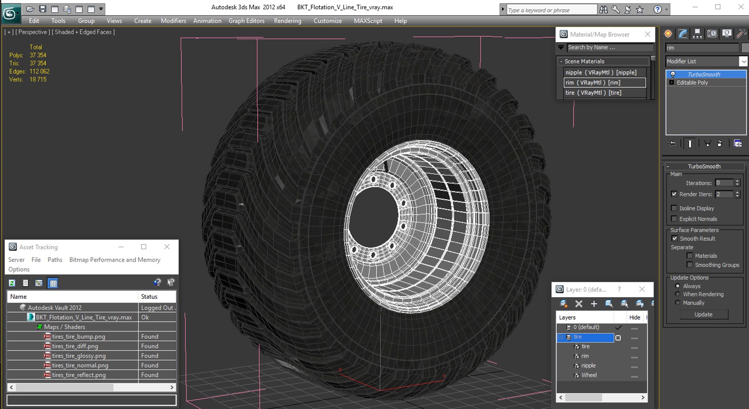
Task: Collapse the tire layer tree
Action: (561, 337)
